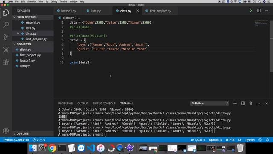Image resolution: width=273 pixels, height=154 pixels.
Task: Close the dicts.py editor tab
Action: click(x=138, y=11)
